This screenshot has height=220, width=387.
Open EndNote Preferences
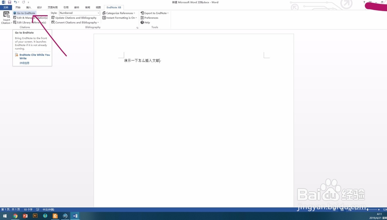click(149, 18)
